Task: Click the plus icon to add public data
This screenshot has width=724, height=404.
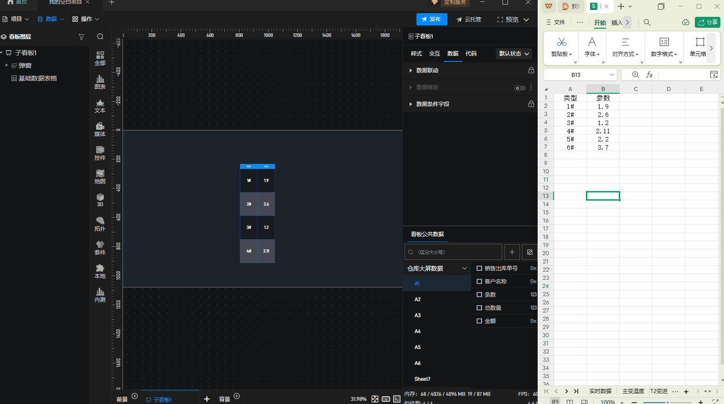Action: (512, 252)
